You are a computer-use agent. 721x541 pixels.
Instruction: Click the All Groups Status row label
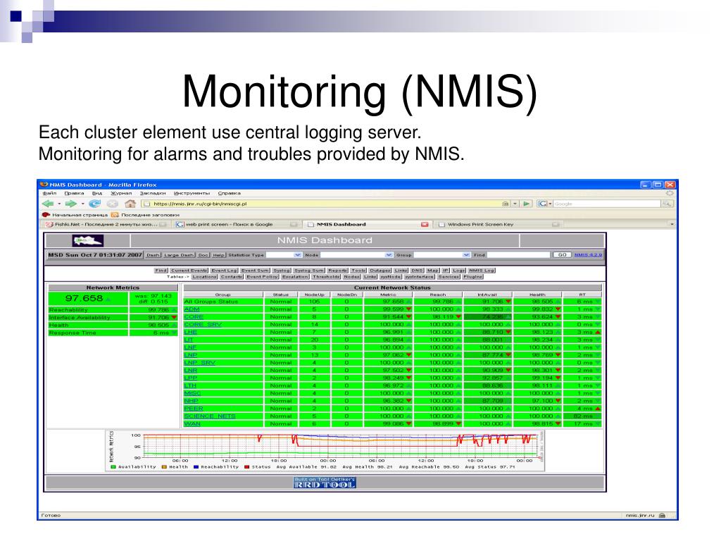point(211,301)
